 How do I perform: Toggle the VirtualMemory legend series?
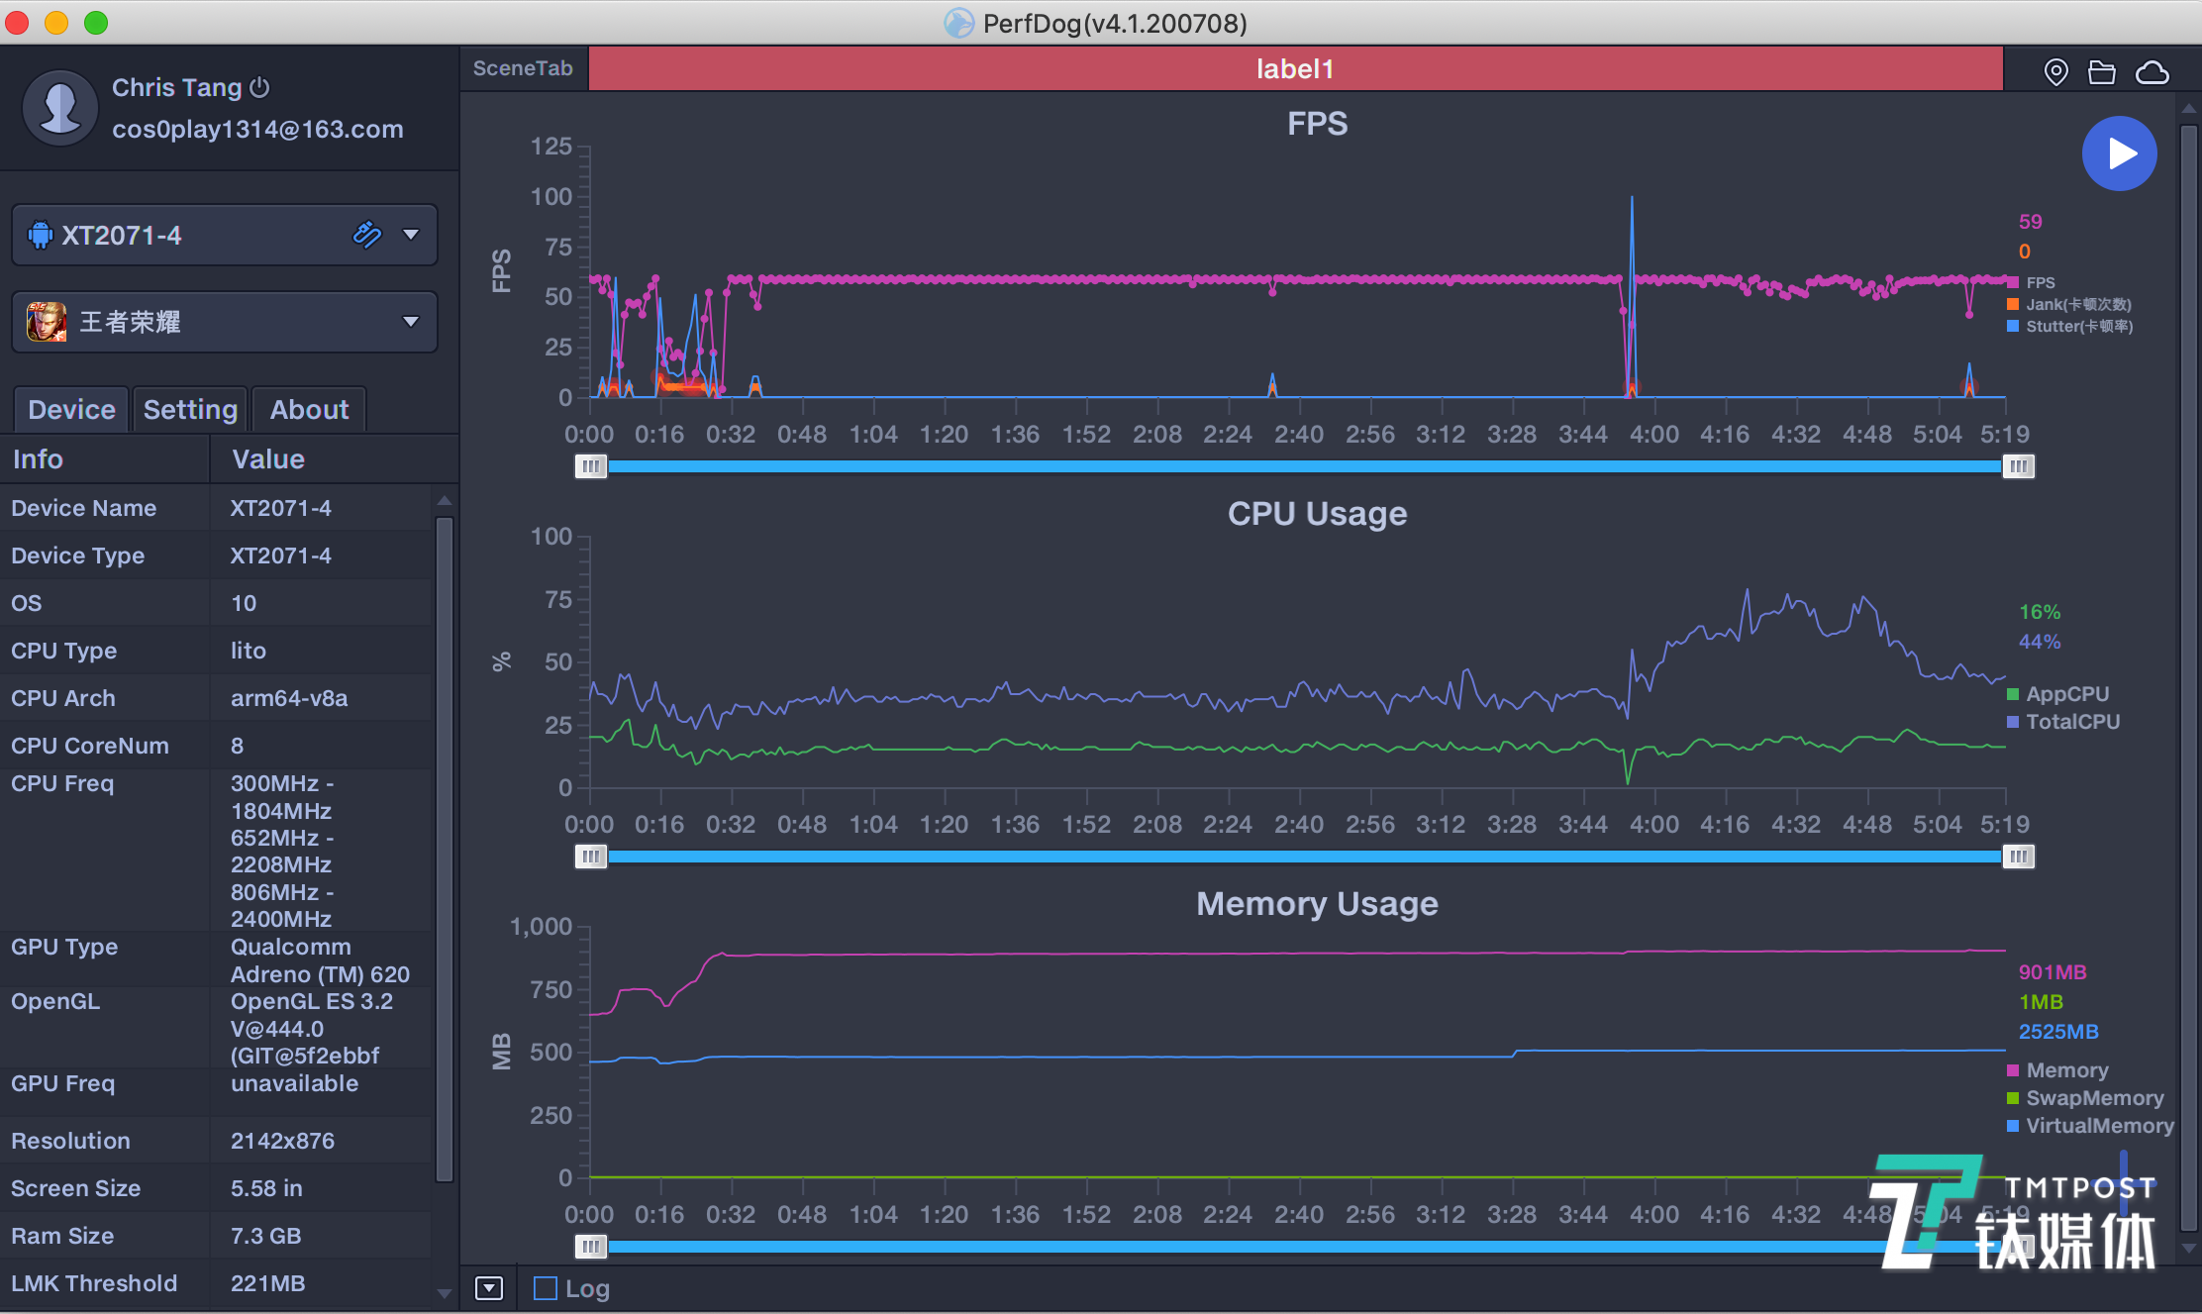click(x=2099, y=1126)
